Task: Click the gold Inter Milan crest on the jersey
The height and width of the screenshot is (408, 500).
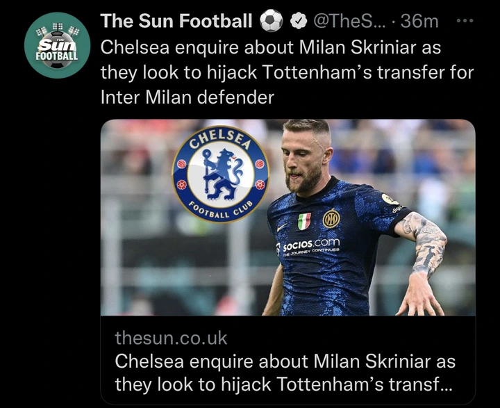Action: (x=331, y=218)
